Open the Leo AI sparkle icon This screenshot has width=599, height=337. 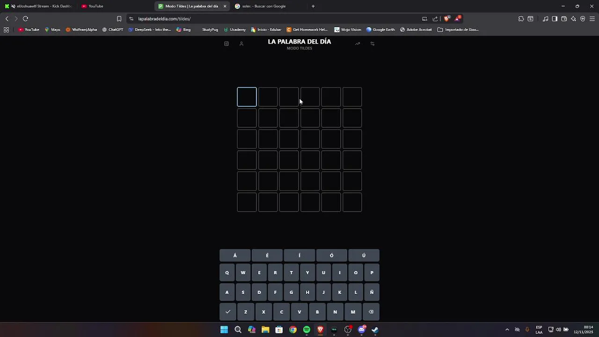(x=573, y=19)
